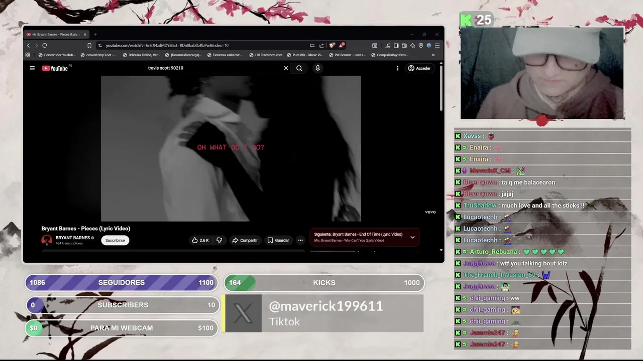Open a new tab with plus button

click(x=95, y=35)
